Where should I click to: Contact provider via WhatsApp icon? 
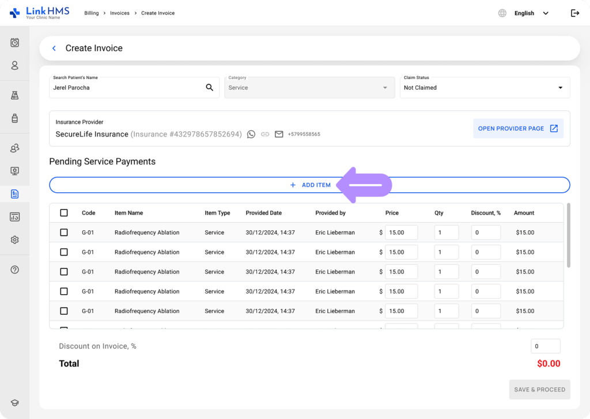[251, 134]
